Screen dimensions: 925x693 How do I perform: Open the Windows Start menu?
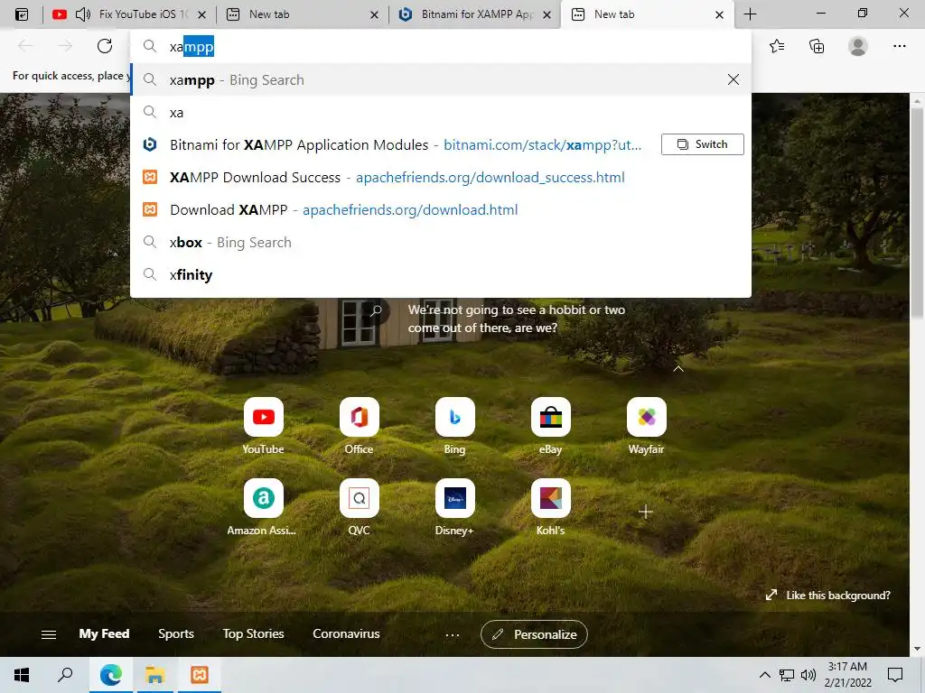22,675
